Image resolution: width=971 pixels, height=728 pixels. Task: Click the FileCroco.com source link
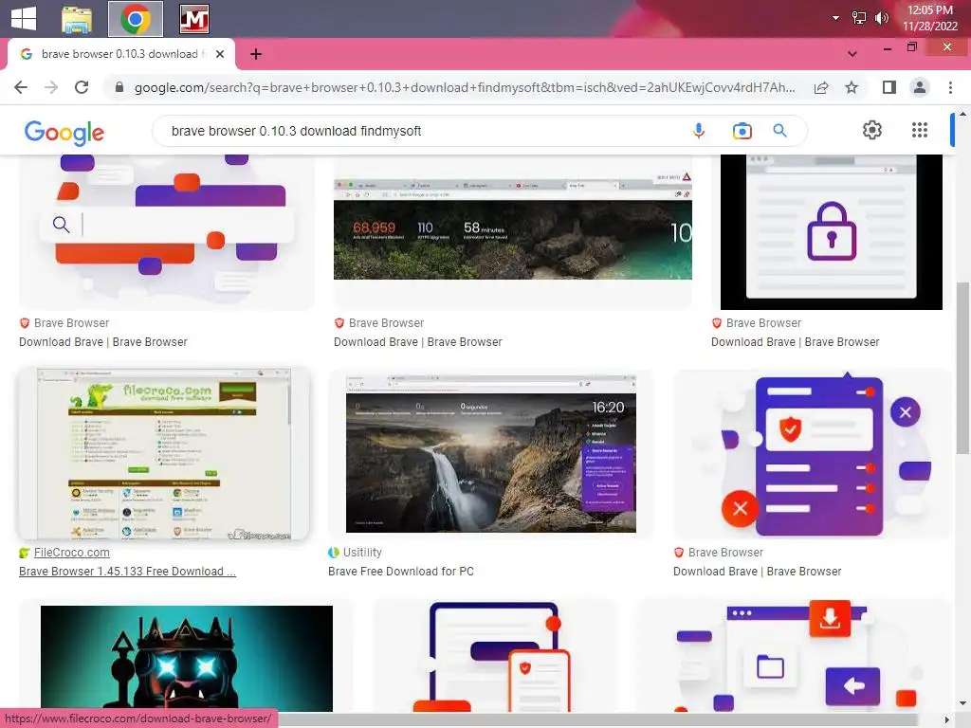72,553
